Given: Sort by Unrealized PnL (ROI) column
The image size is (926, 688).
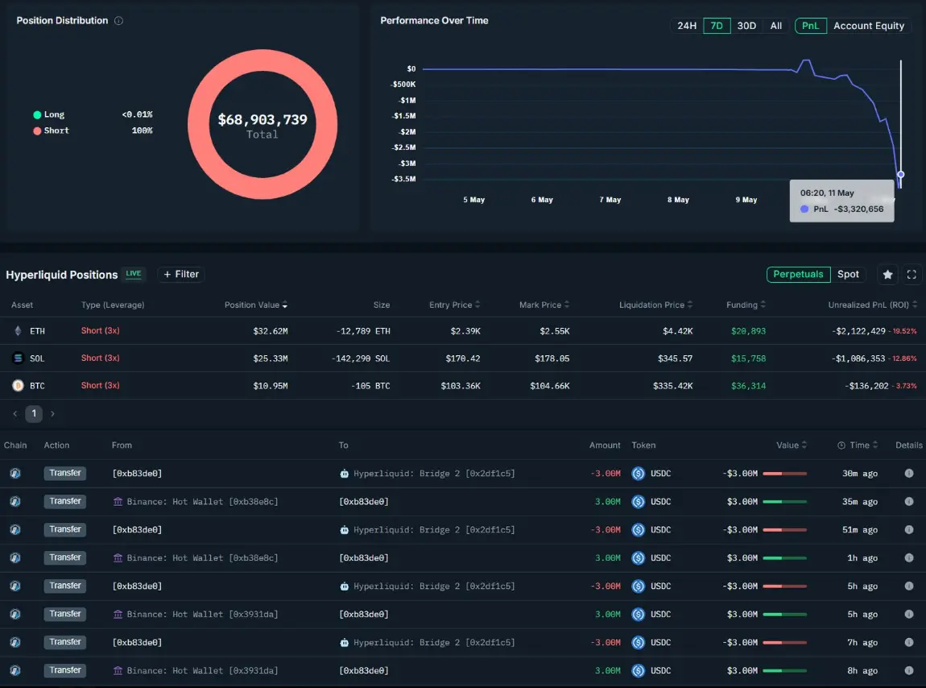Looking at the screenshot, I should coord(872,305).
